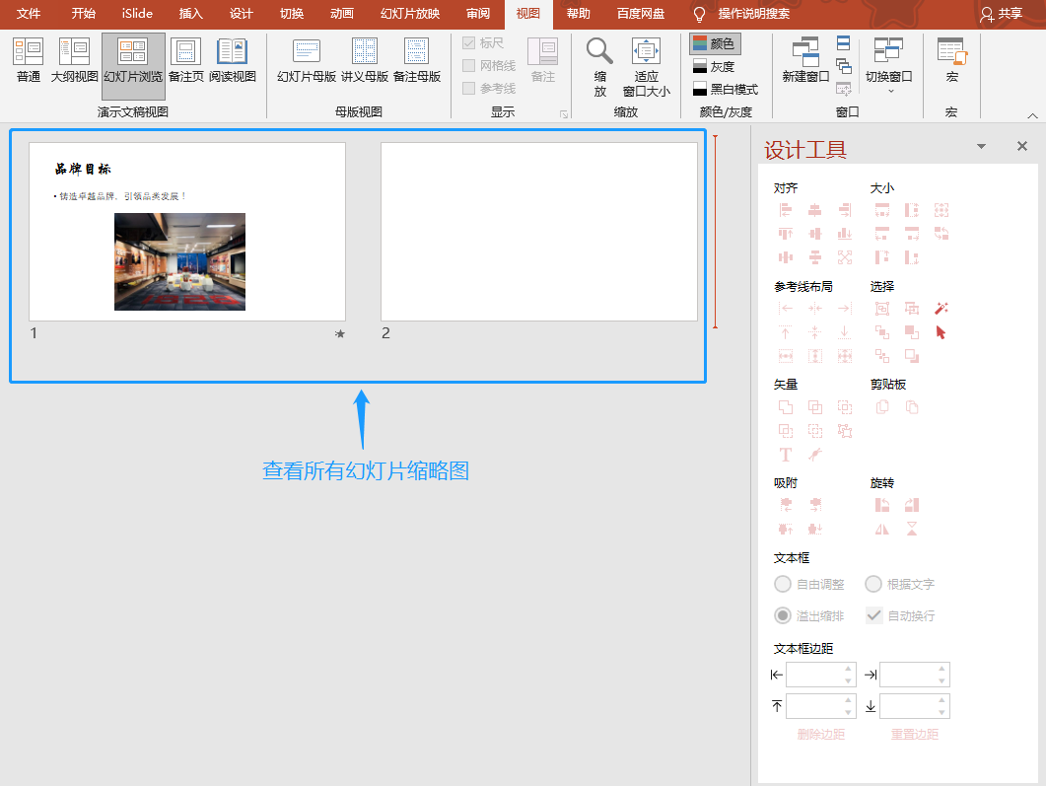The width and height of the screenshot is (1046, 786).
Task: Open Notes Page view (备注页)
Action: (x=185, y=61)
